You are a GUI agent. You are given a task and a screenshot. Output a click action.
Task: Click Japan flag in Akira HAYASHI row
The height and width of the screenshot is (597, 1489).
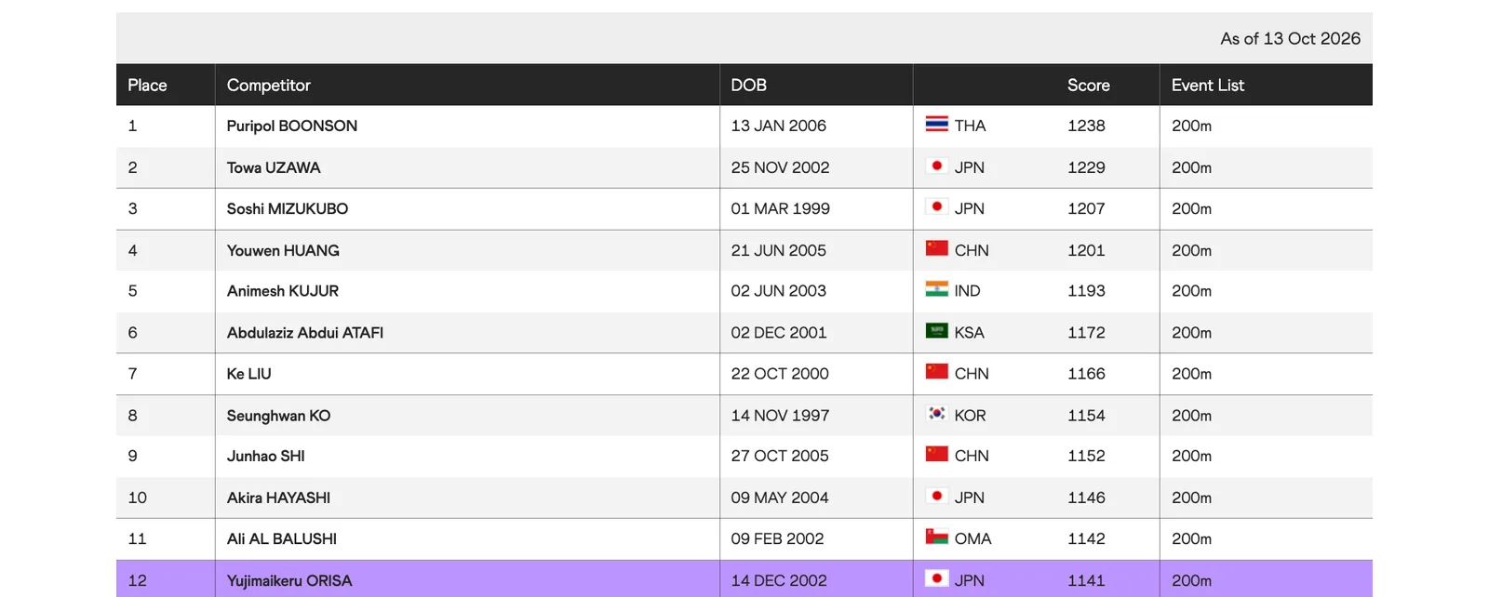[x=936, y=496]
